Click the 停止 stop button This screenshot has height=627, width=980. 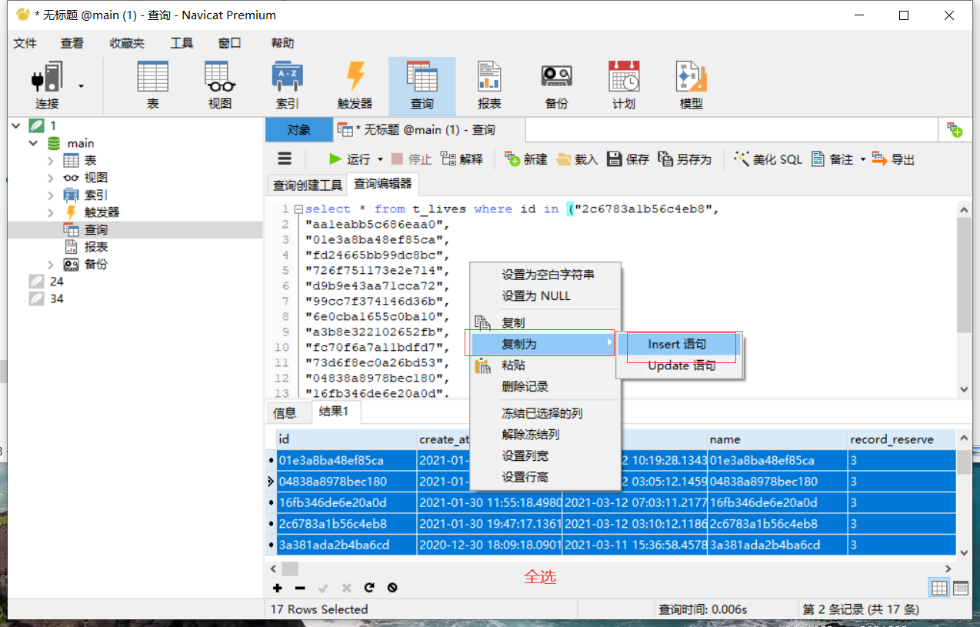pyautogui.click(x=412, y=159)
